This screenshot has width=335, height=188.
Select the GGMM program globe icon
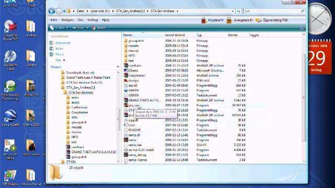point(126,90)
